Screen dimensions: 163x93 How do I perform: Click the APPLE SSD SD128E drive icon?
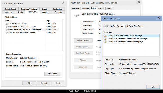click(x=7, y=24)
